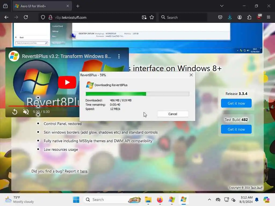Open notifications bell icon
The width and height of the screenshot is (275, 206).
tap(257, 200)
